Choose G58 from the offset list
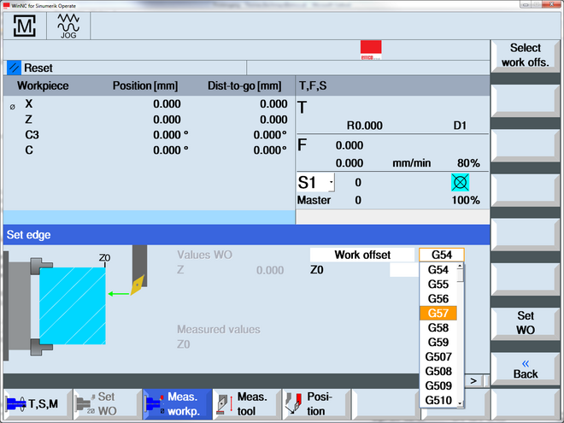Screen dimensions: 564x423 (x=438, y=328)
